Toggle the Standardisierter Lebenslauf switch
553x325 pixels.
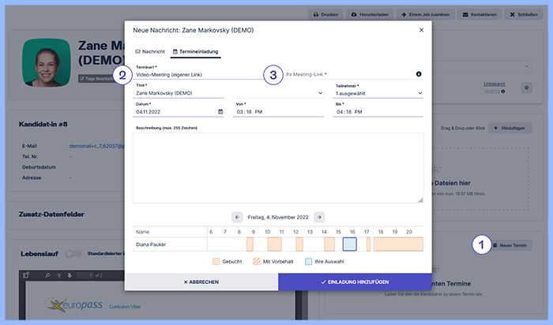(73, 254)
